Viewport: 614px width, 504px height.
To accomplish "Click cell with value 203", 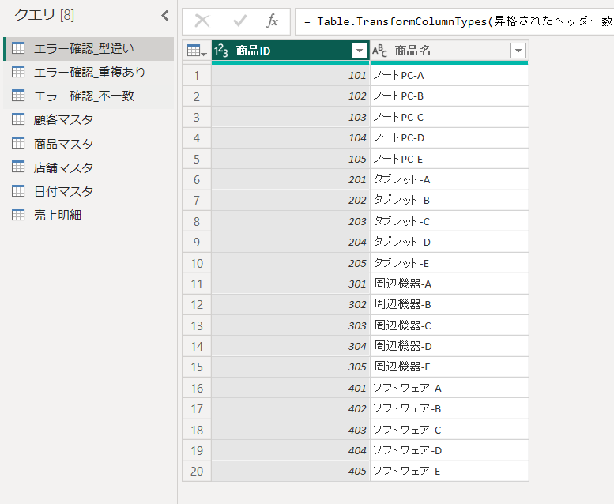I will (x=291, y=221).
